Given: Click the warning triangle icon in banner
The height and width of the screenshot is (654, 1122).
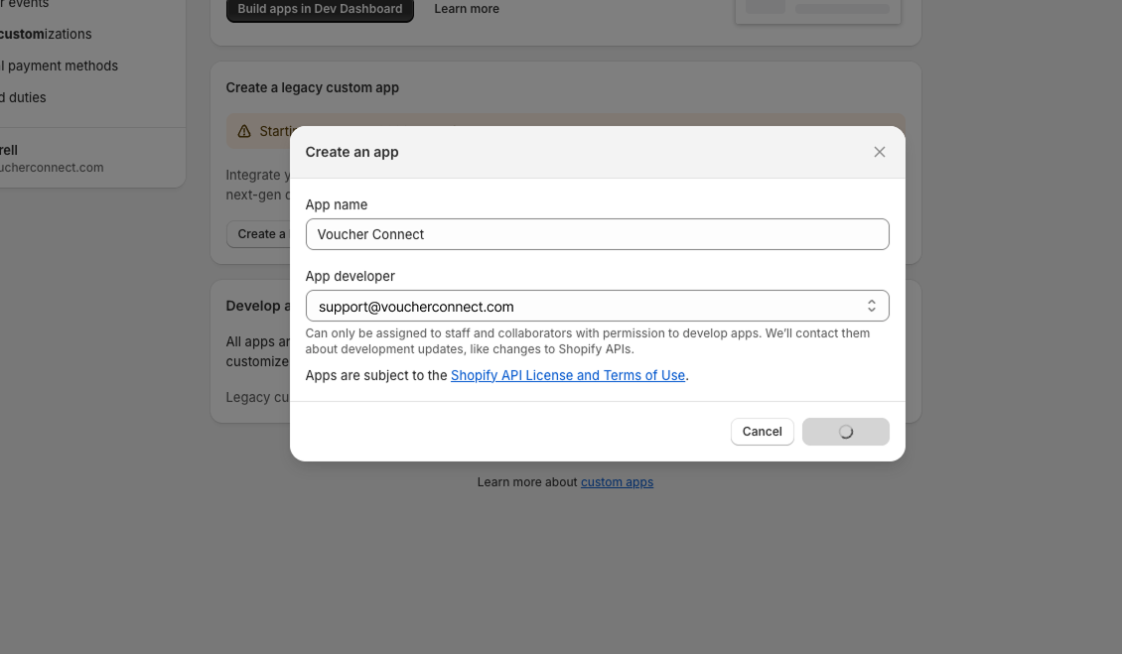Looking at the screenshot, I should tap(244, 131).
